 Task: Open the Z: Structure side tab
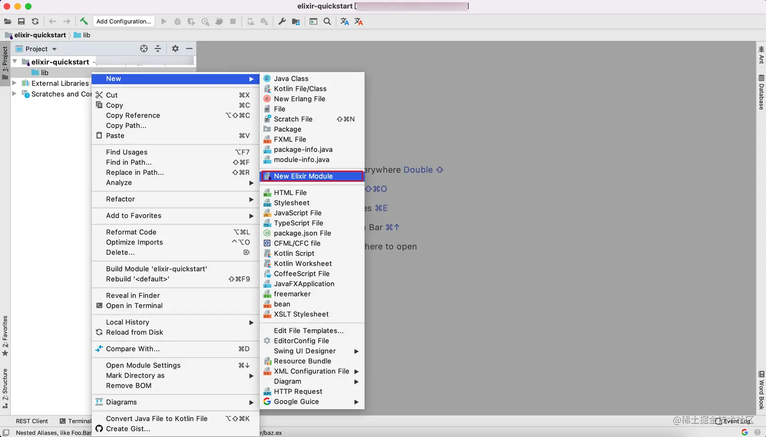click(5, 388)
